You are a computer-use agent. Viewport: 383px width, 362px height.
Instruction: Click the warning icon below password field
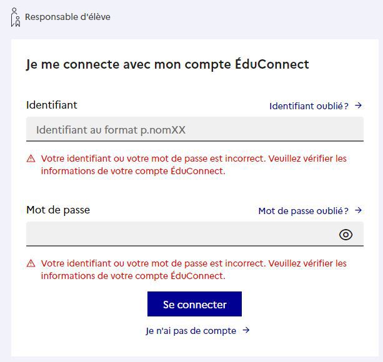[31, 264]
